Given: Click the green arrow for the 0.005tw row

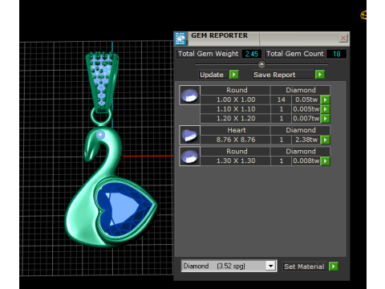Looking at the screenshot, I should [x=325, y=109].
